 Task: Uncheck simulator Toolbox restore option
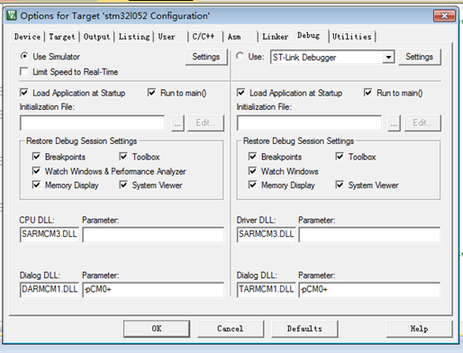[x=123, y=157]
